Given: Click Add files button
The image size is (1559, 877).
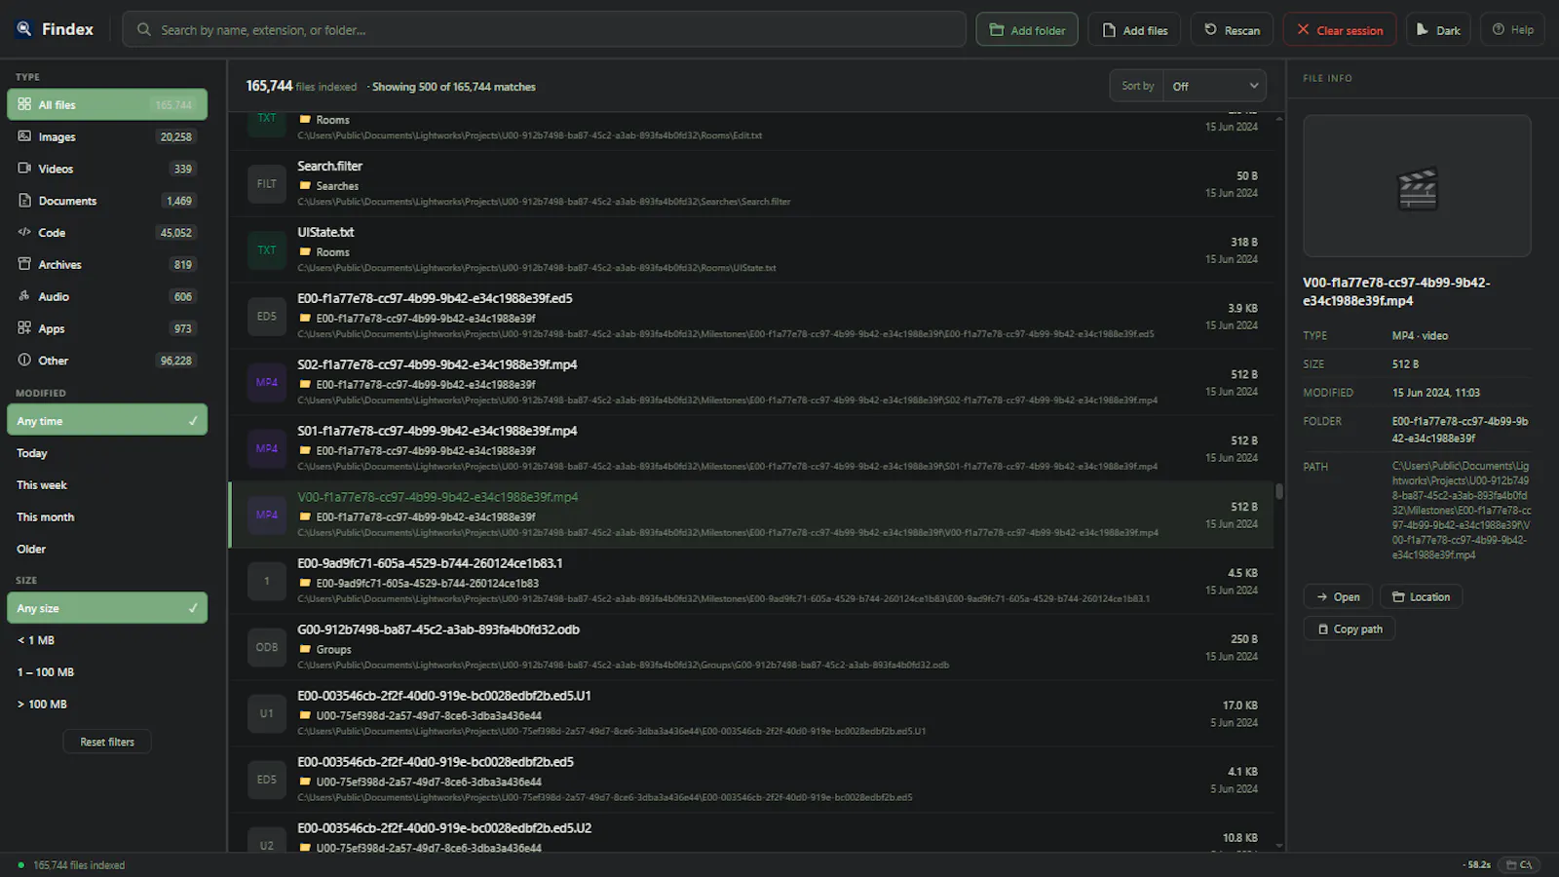Looking at the screenshot, I should click(x=1134, y=30).
